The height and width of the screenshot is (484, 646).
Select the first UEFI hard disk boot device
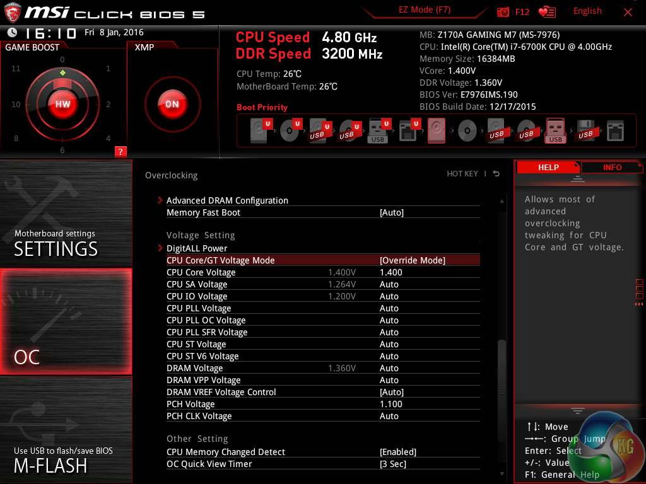(261, 130)
